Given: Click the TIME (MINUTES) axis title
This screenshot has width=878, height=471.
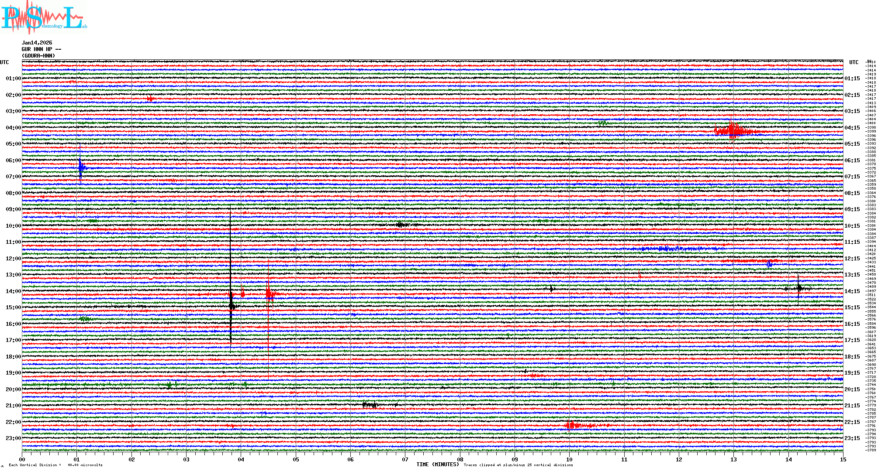Looking at the screenshot, I should tap(438, 464).
